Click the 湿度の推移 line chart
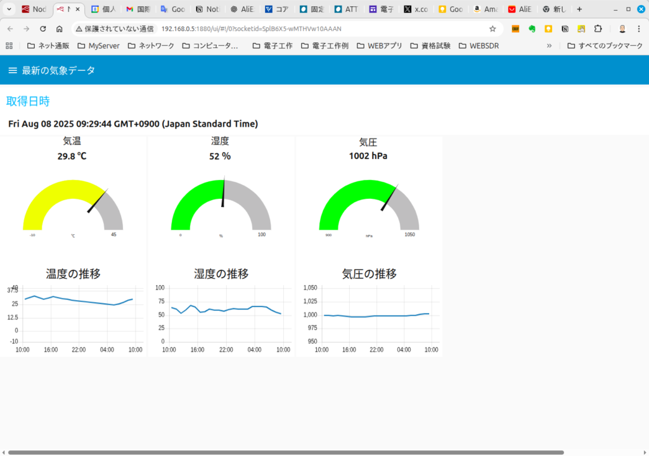Viewport: 649px width, 456px height. click(224, 318)
